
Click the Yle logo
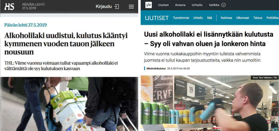tap(148, 5)
